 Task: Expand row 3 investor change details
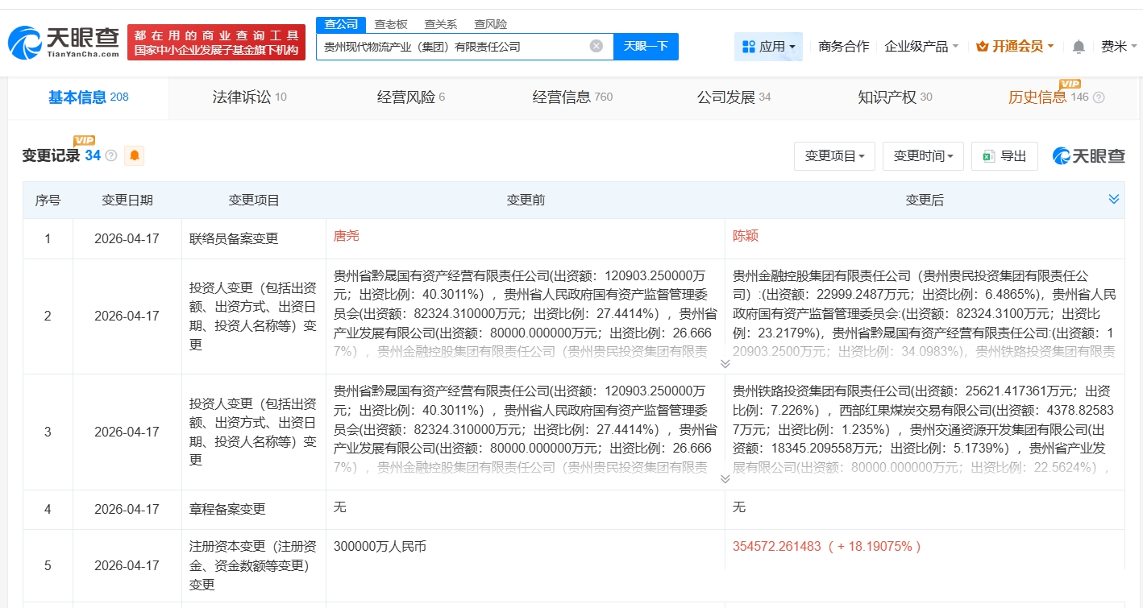point(725,479)
